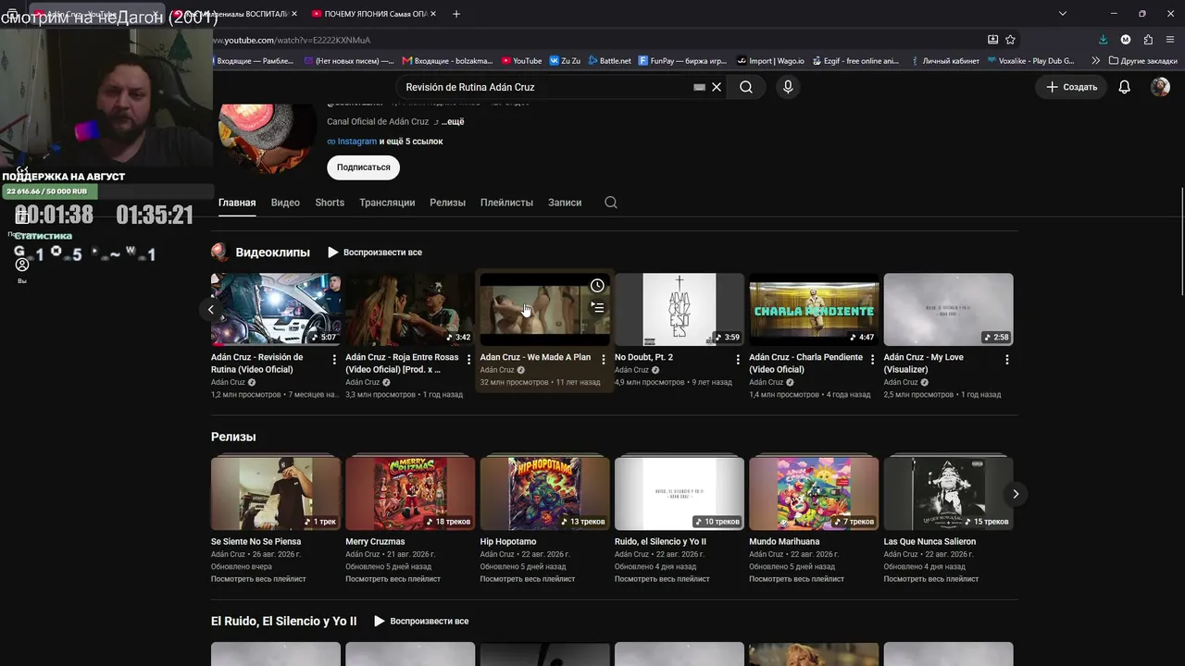This screenshot has height=666, width=1185.
Task: Open options for We Made A Plan video
Action: tap(604, 359)
